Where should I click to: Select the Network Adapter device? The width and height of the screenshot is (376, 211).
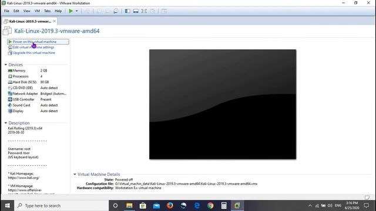click(x=37, y=94)
